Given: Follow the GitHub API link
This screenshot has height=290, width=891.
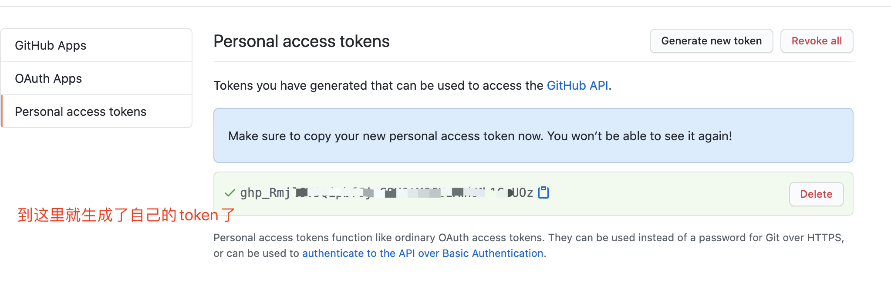Looking at the screenshot, I should click(577, 85).
